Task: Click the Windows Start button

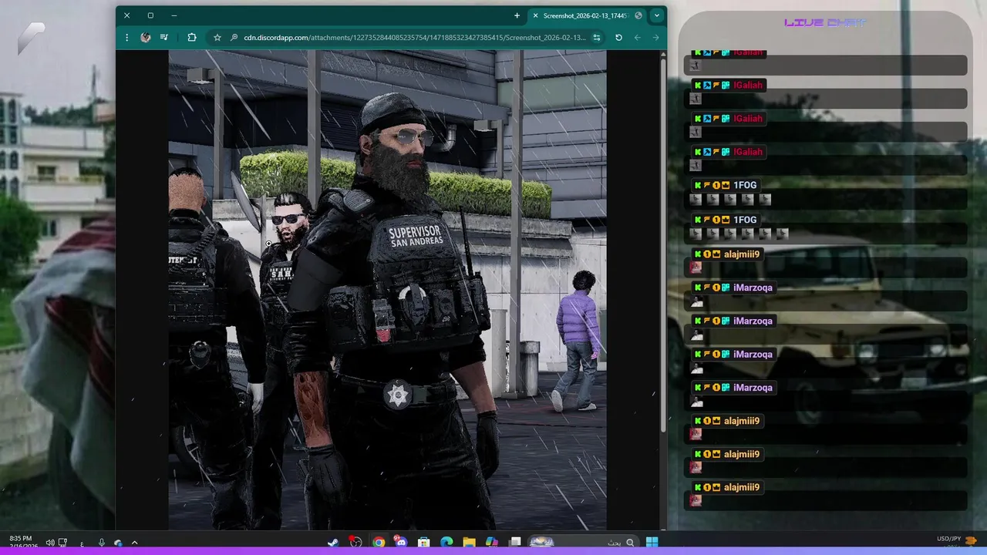Action: pos(652,543)
